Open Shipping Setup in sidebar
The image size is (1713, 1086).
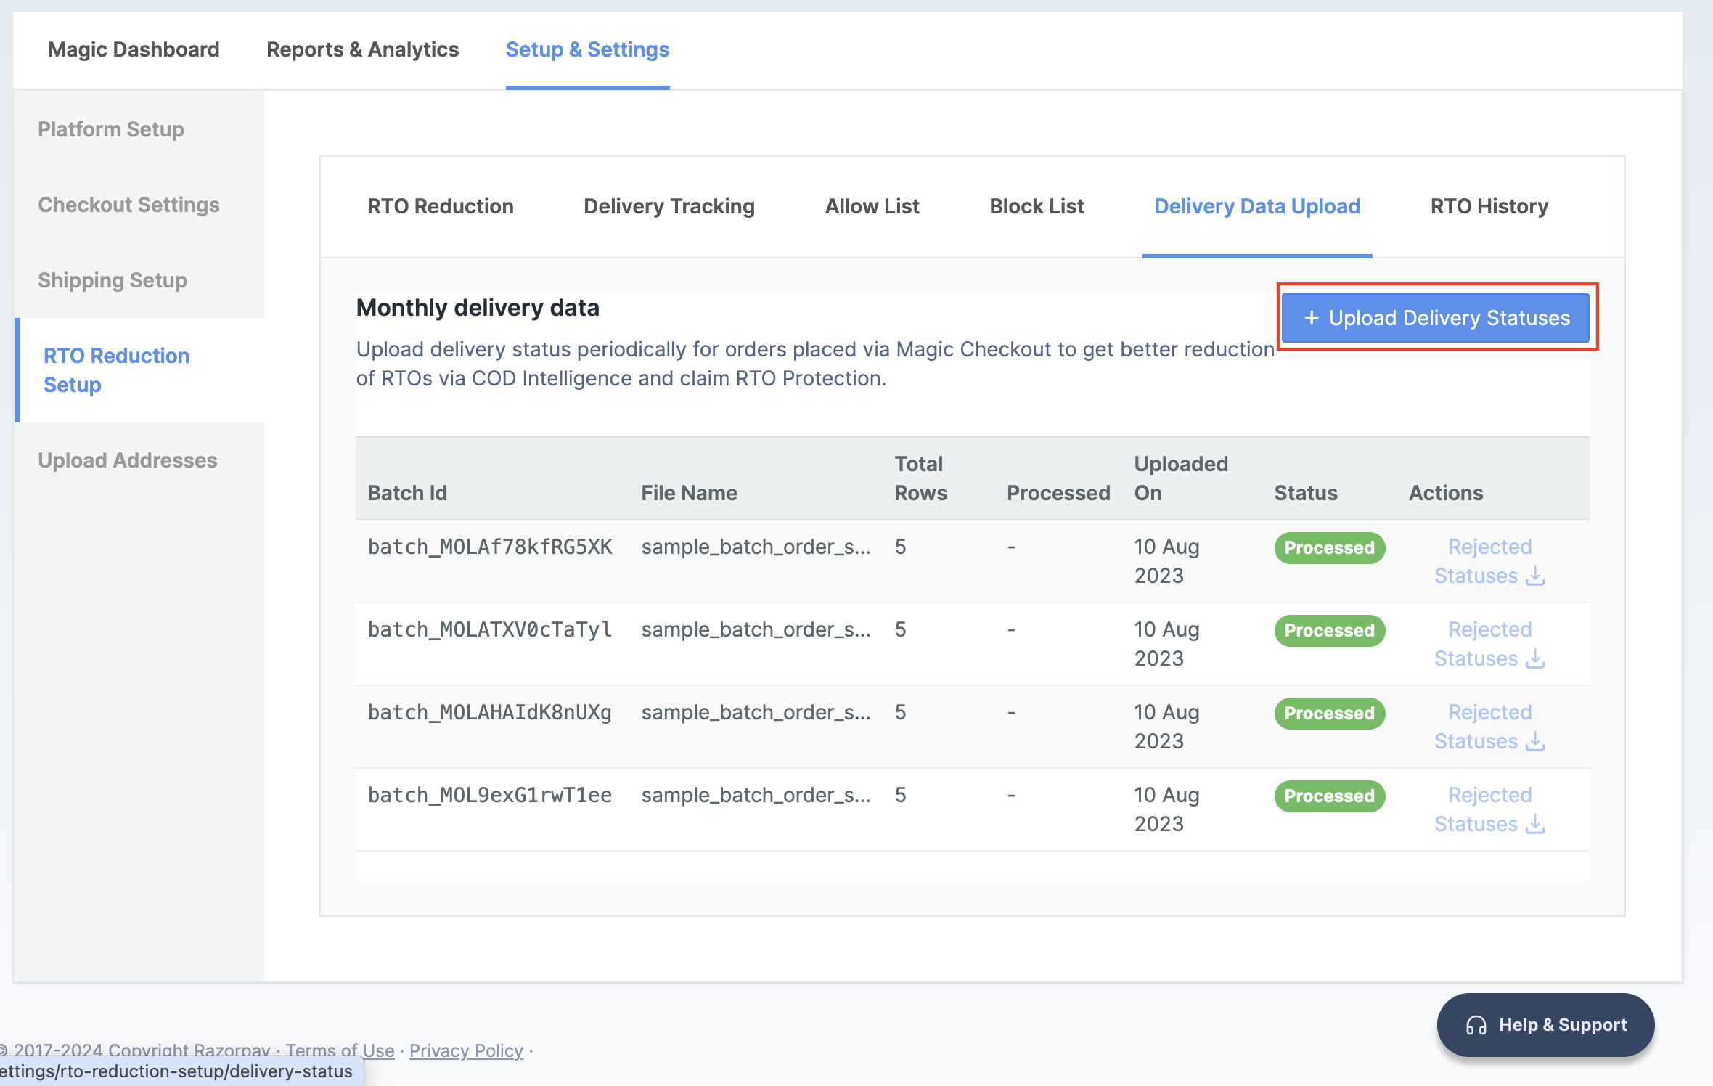pyautogui.click(x=113, y=280)
